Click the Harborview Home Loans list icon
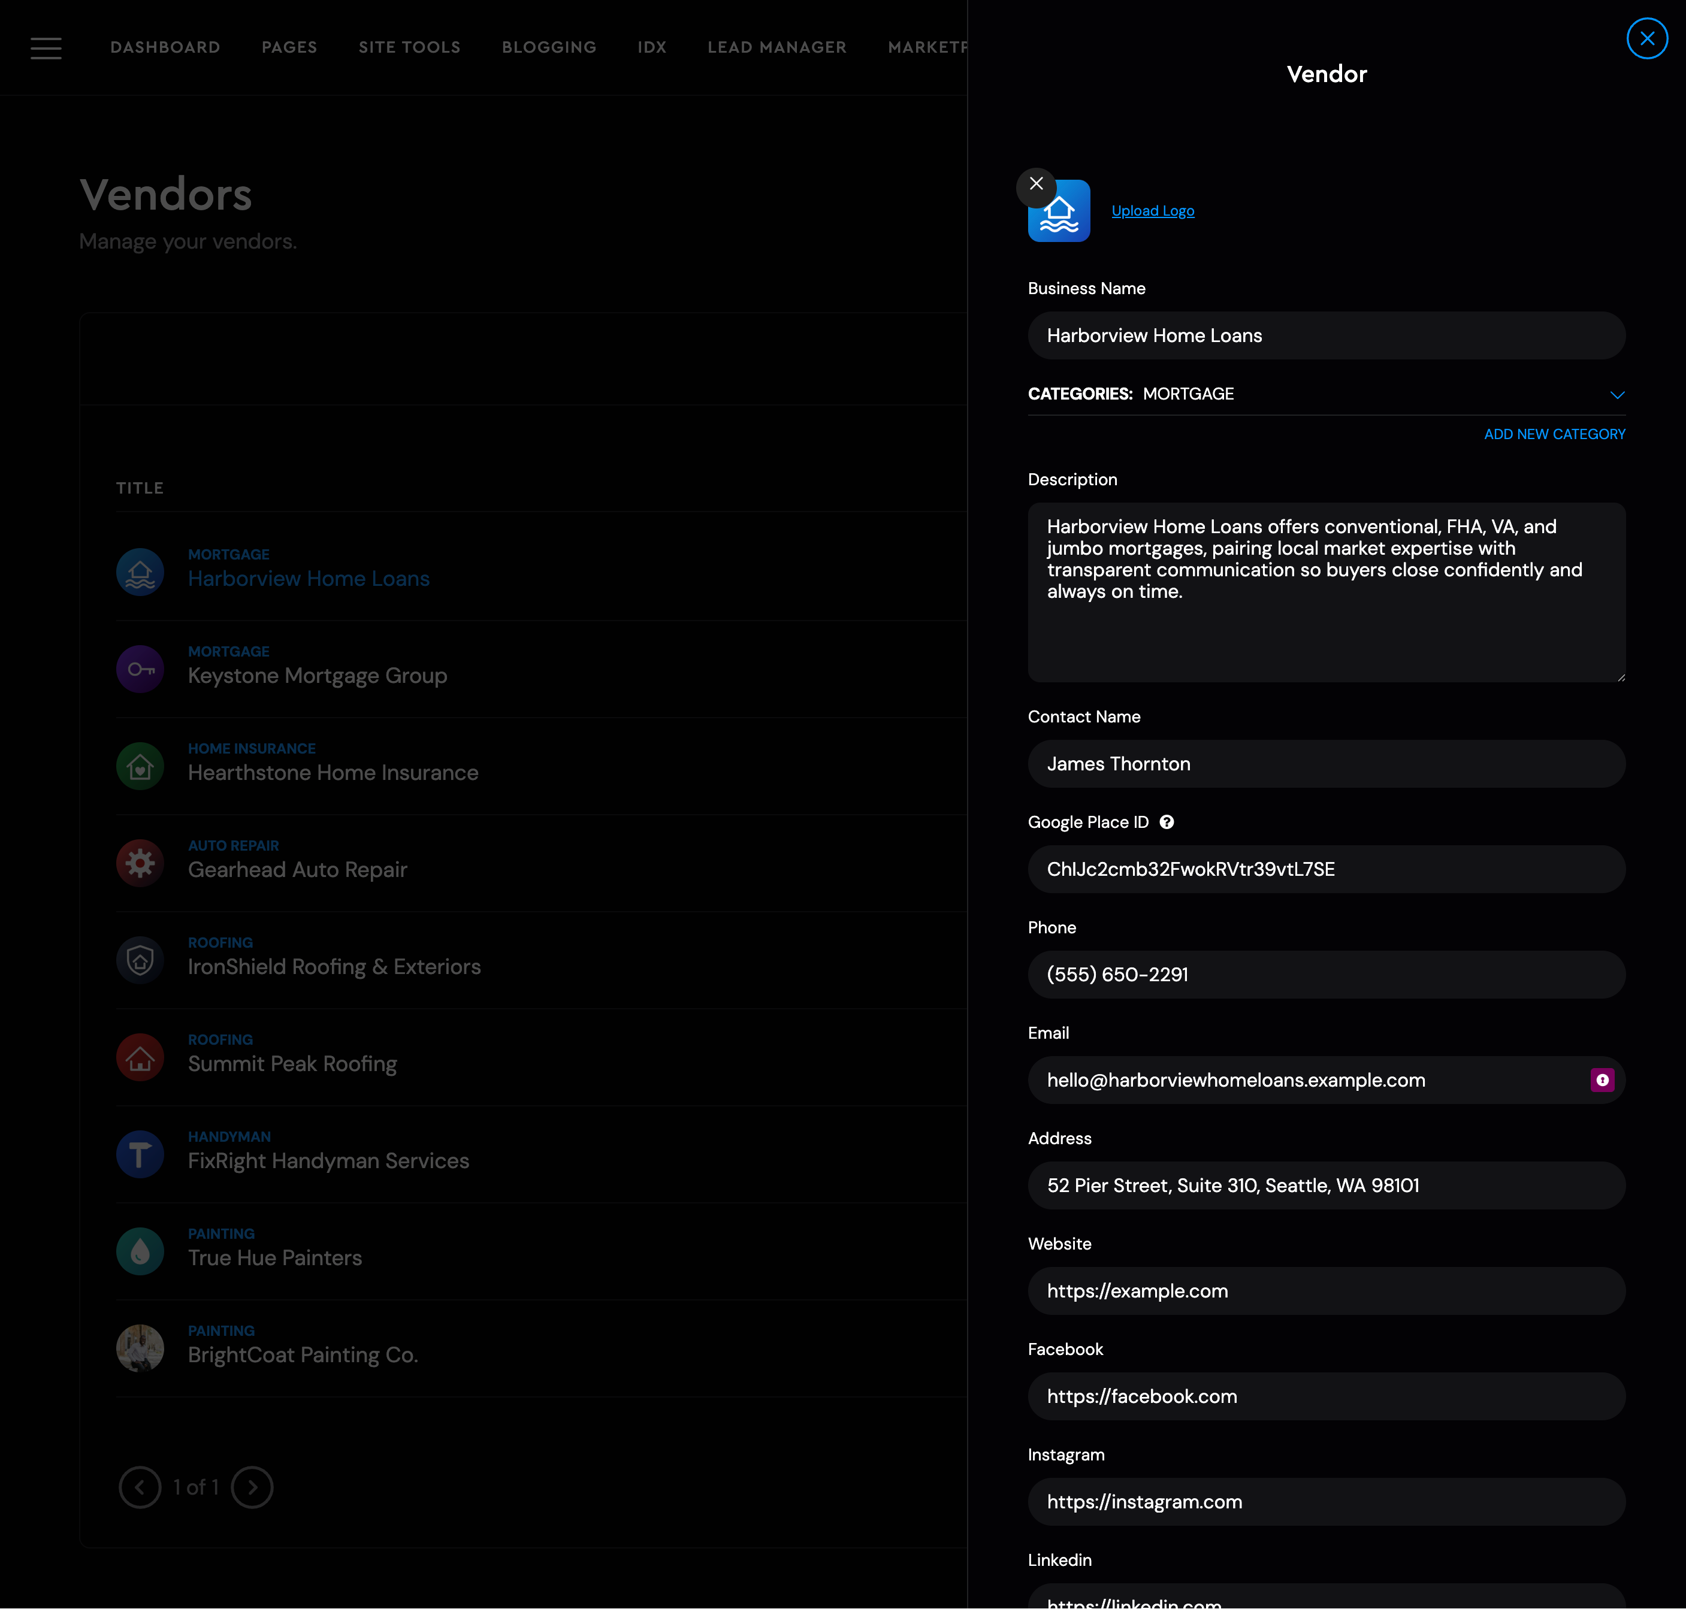 point(140,572)
